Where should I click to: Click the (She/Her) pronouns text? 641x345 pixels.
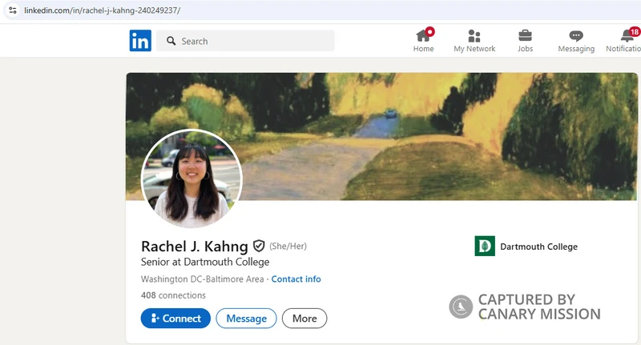click(x=288, y=247)
